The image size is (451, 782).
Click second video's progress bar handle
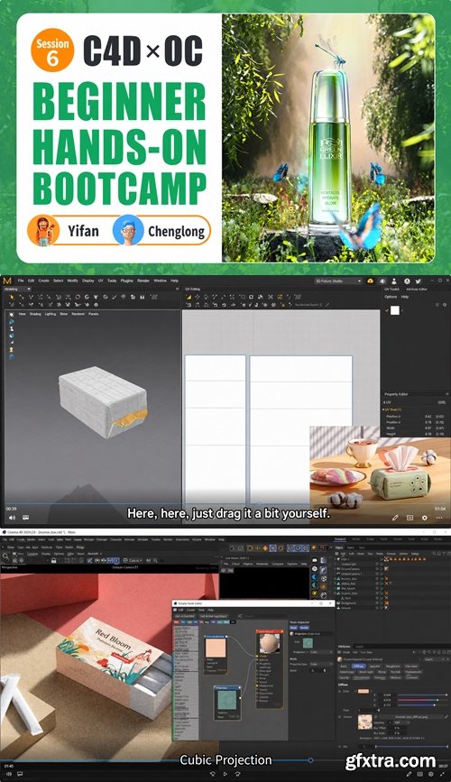tap(310, 760)
